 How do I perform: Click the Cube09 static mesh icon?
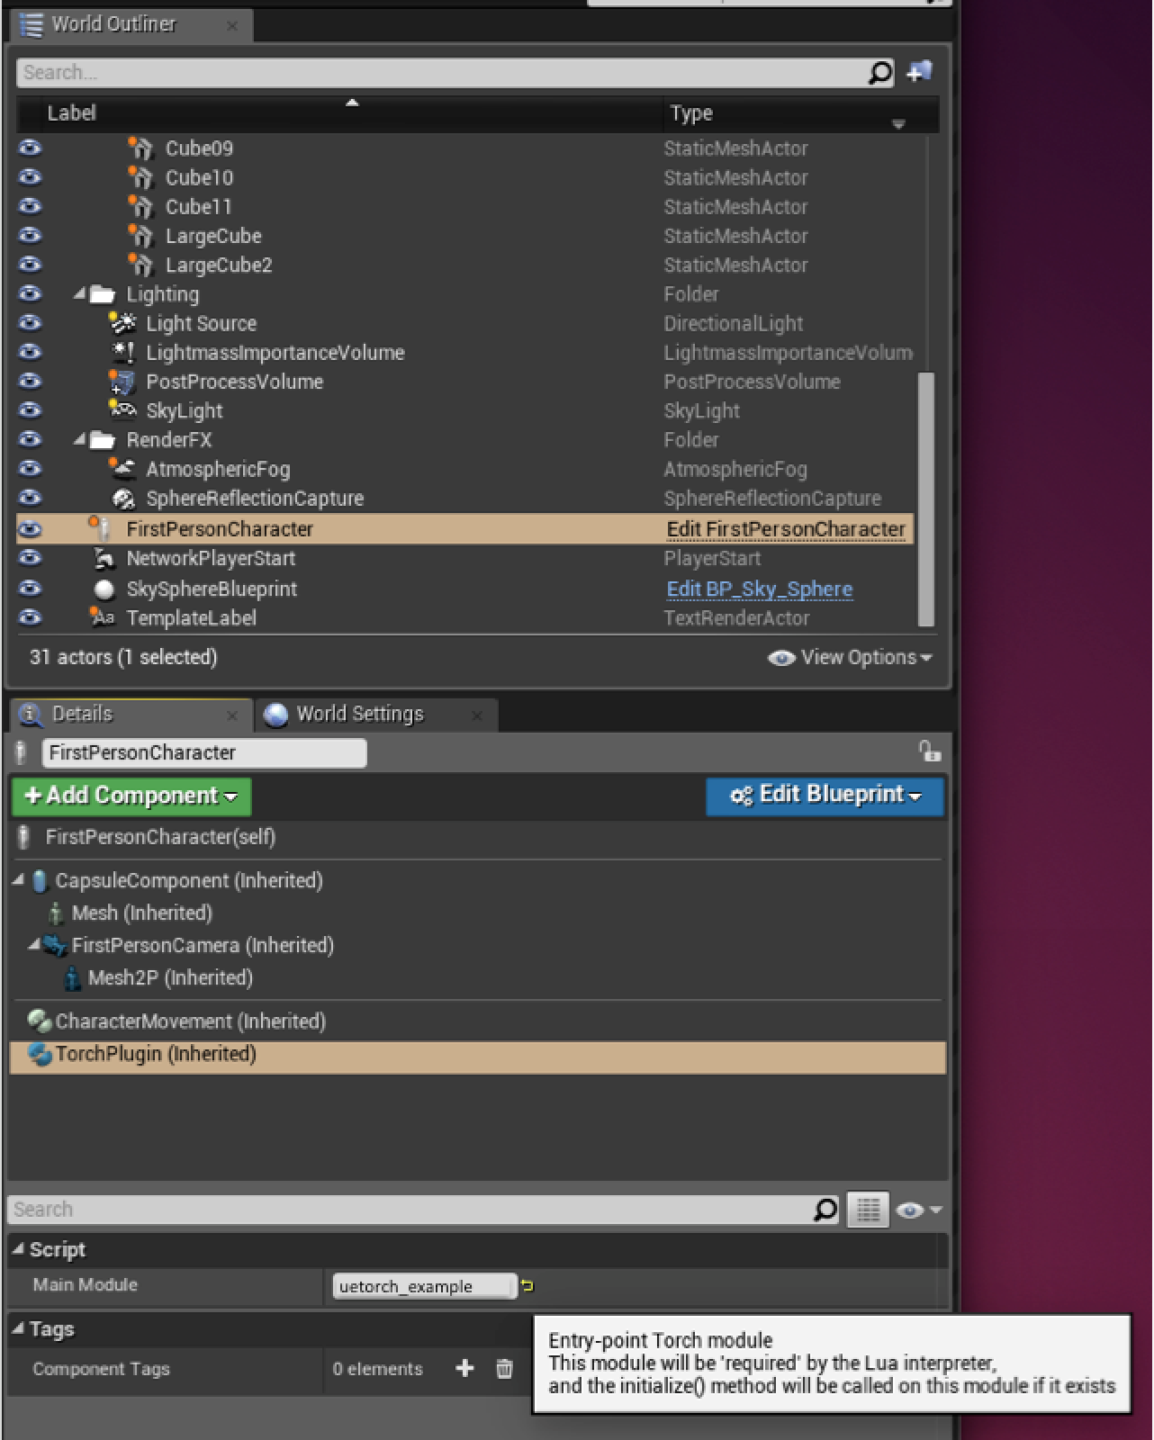[140, 148]
